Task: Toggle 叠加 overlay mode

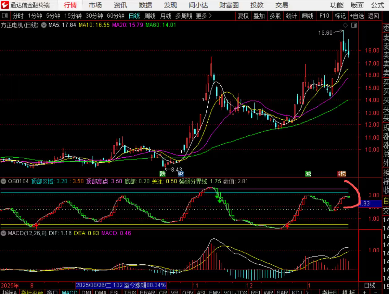Action: pos(259,16)
